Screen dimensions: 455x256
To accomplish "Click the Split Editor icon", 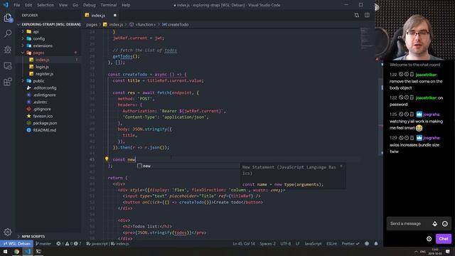I will (x=367, y=15).
